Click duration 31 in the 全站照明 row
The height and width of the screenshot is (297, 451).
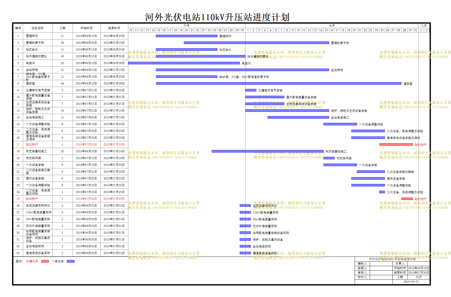tap(62, 70)
